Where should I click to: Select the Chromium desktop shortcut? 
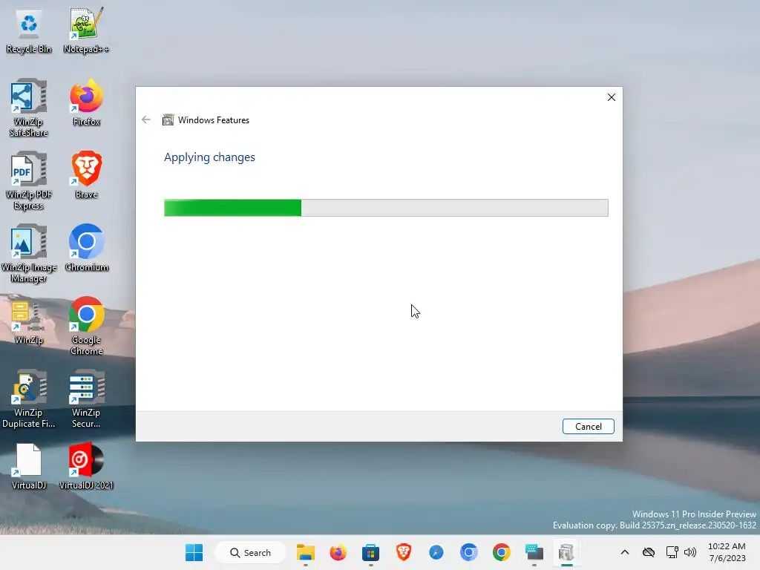(x=86, y=248)
